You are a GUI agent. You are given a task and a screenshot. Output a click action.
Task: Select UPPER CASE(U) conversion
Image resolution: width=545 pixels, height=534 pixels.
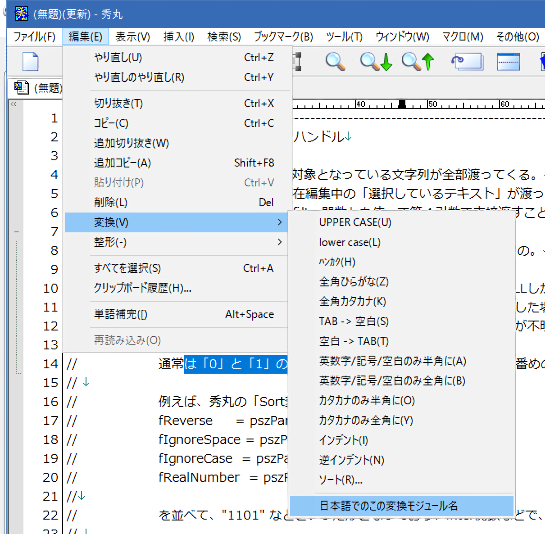pos(355,222)
